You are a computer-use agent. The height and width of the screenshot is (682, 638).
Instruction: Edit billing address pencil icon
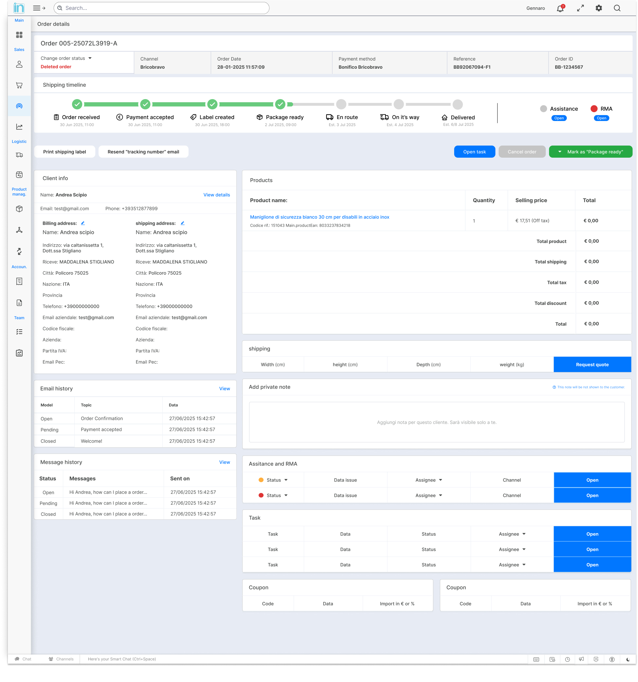[x=83, y=223]
